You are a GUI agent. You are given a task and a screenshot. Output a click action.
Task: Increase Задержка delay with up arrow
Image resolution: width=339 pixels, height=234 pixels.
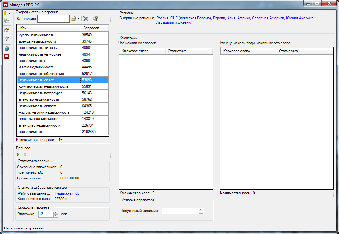pos(56,212)
